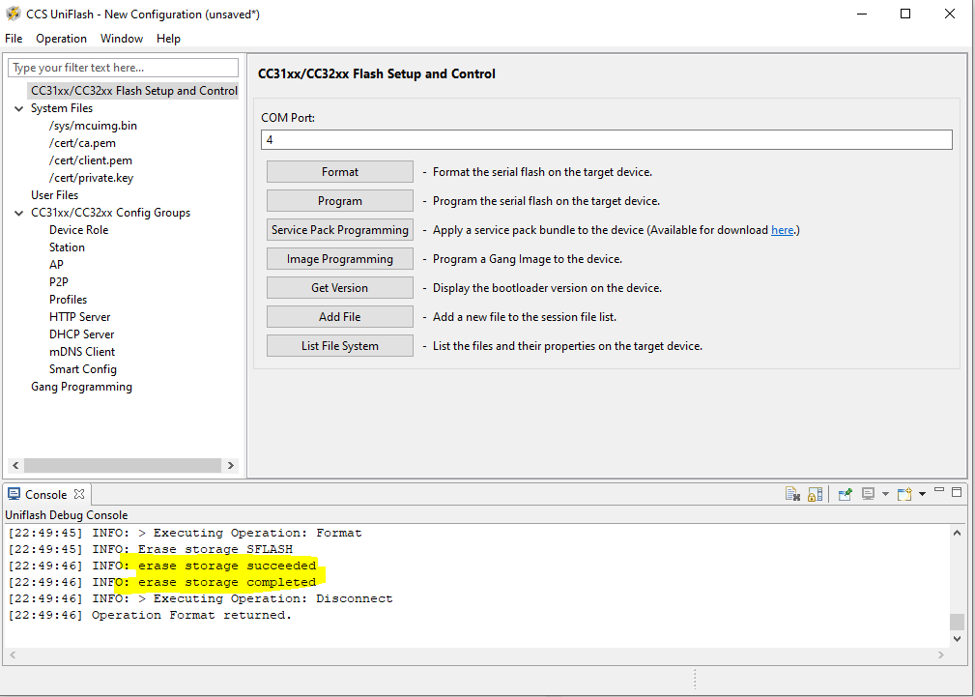Select the Station config item
Screen dimensions: 975x697
(67, 247)
